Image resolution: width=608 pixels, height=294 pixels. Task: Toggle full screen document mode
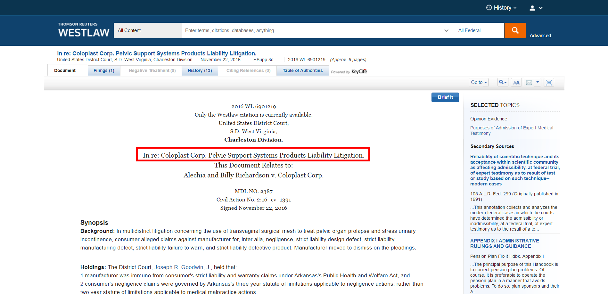[549, 83]
